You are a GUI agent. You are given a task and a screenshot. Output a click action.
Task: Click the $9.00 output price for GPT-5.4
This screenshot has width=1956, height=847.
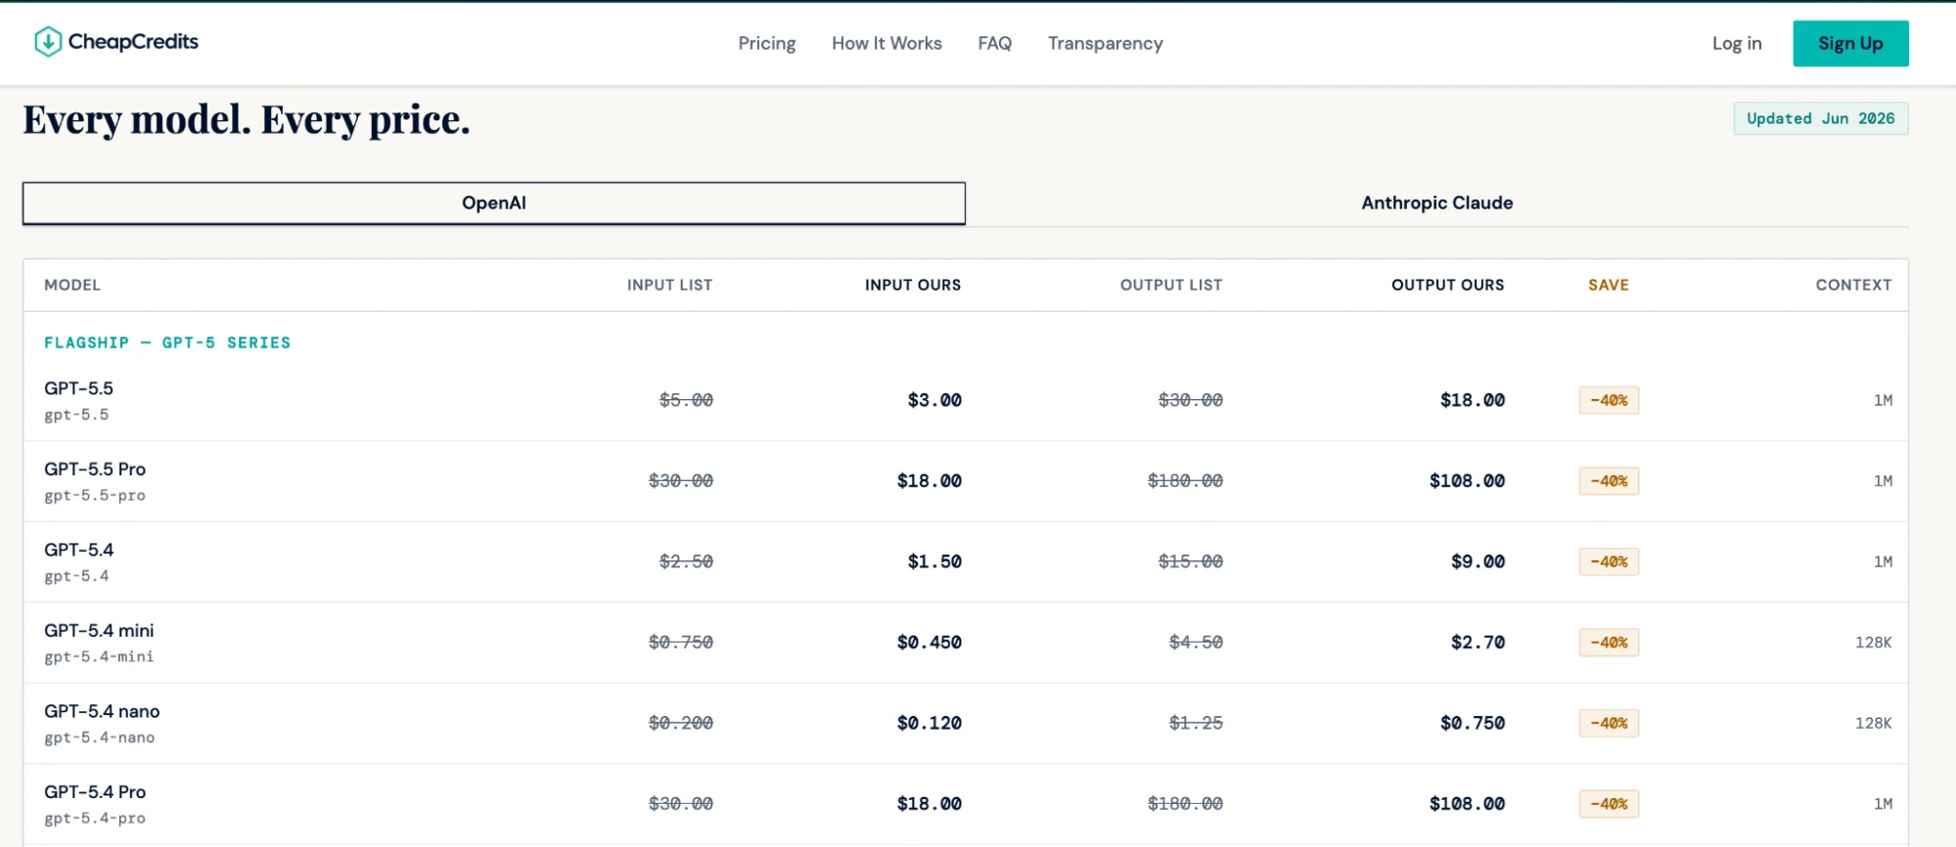click(1478, 561)
